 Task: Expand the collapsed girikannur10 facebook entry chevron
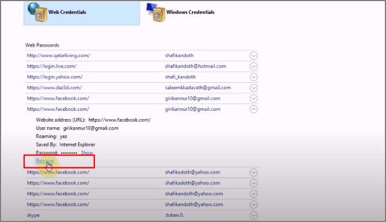point(254,99)
